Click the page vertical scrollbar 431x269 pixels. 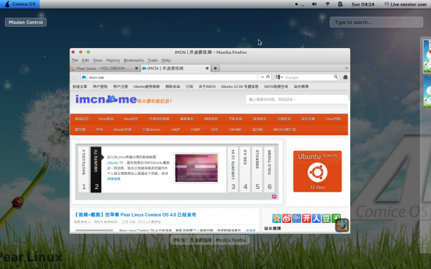tap(349, 92)
